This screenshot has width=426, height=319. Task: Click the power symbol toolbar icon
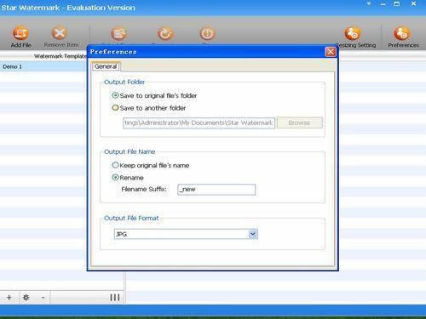207,33
